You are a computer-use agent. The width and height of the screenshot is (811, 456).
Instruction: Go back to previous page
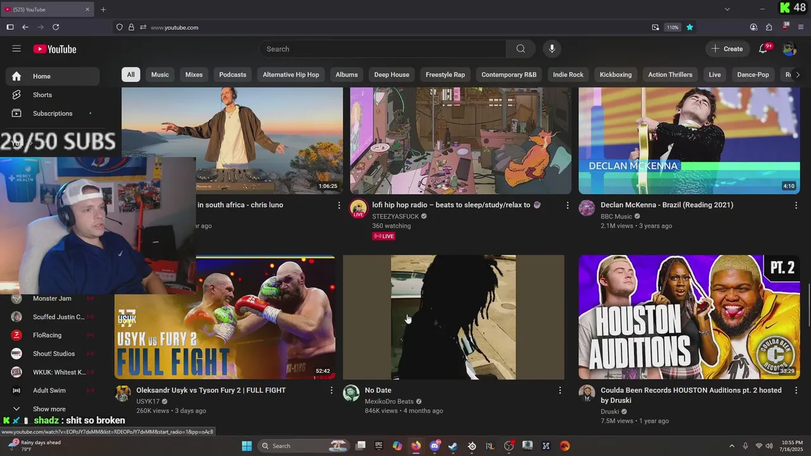pos(25,27)
